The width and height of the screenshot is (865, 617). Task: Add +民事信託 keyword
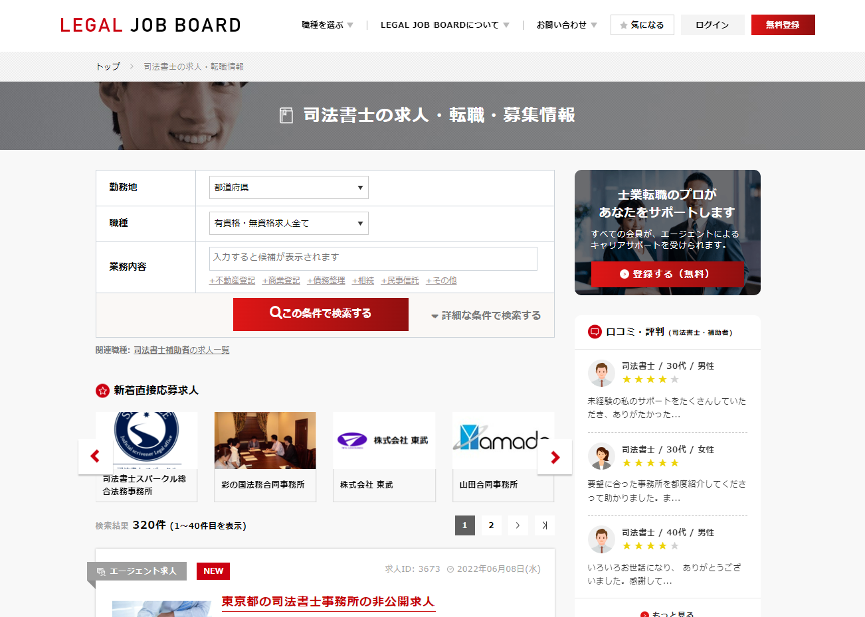[400, 281]
